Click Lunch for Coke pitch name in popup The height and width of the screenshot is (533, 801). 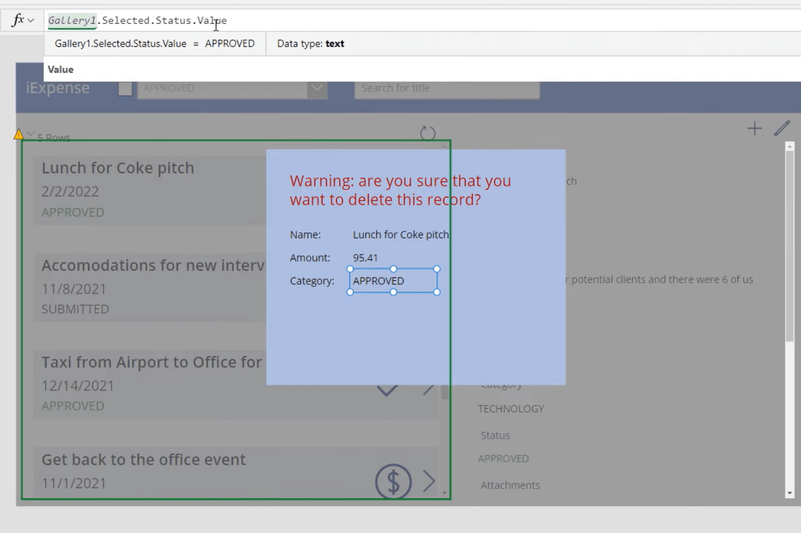[x=400, y=235]
